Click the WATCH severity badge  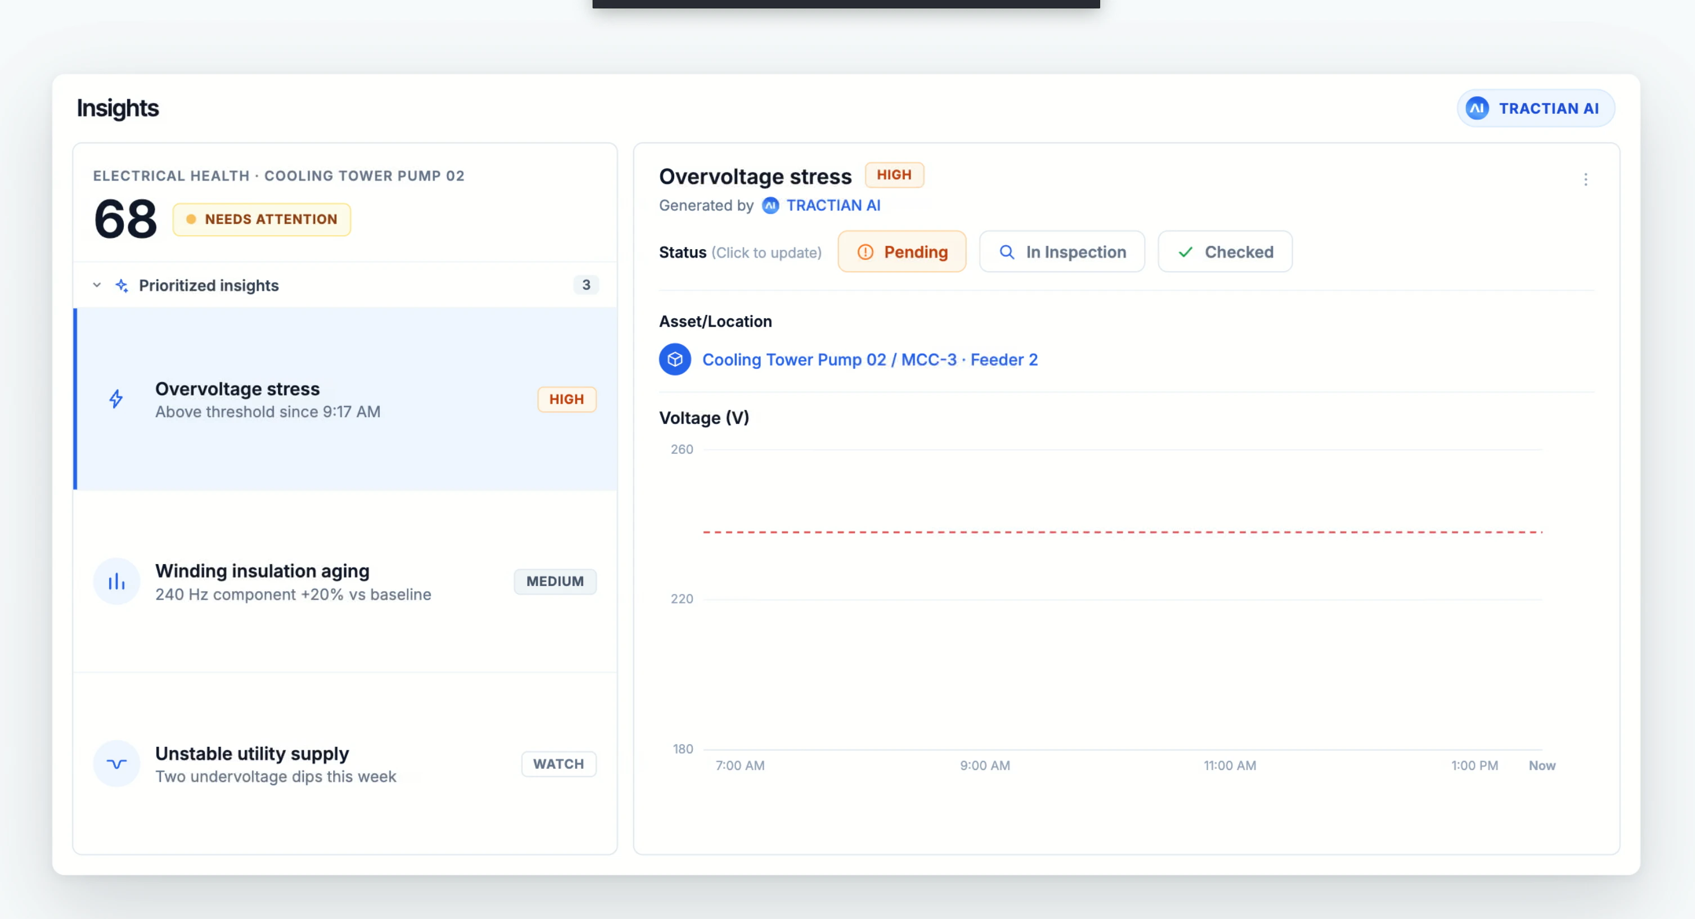[559, 764]
